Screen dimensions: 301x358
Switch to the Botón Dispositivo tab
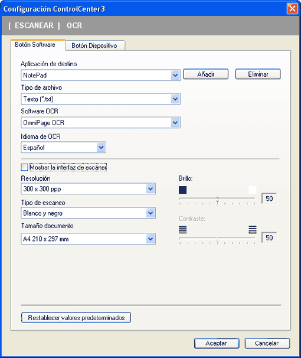click(96, 45)
